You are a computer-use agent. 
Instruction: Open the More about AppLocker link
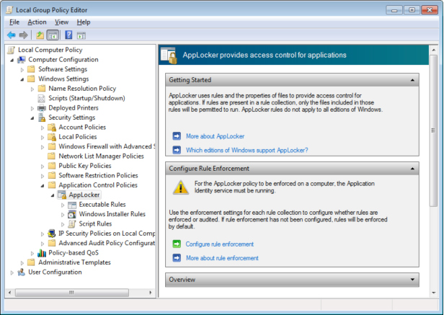coord(215,136)
